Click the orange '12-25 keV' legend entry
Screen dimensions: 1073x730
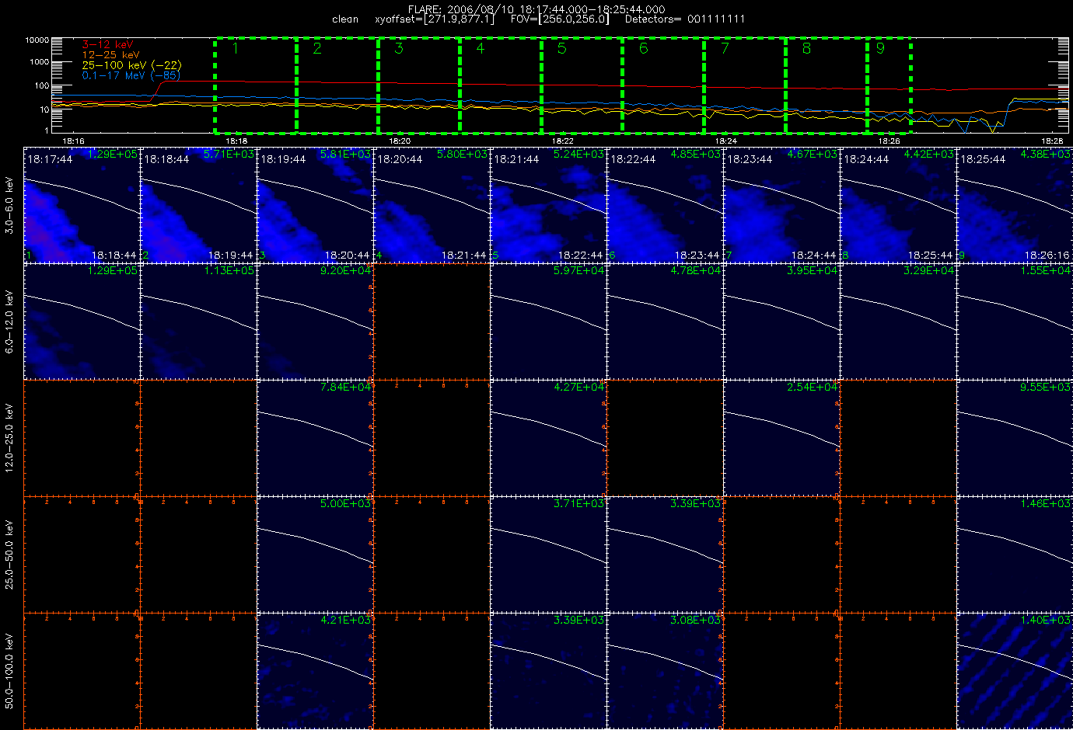[x=110, y=55]
